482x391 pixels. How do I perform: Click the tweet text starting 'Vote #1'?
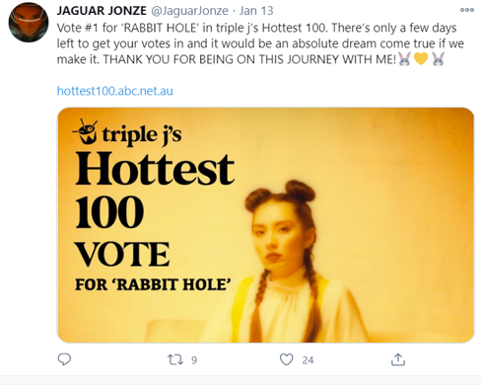click(x=260, y=43)
